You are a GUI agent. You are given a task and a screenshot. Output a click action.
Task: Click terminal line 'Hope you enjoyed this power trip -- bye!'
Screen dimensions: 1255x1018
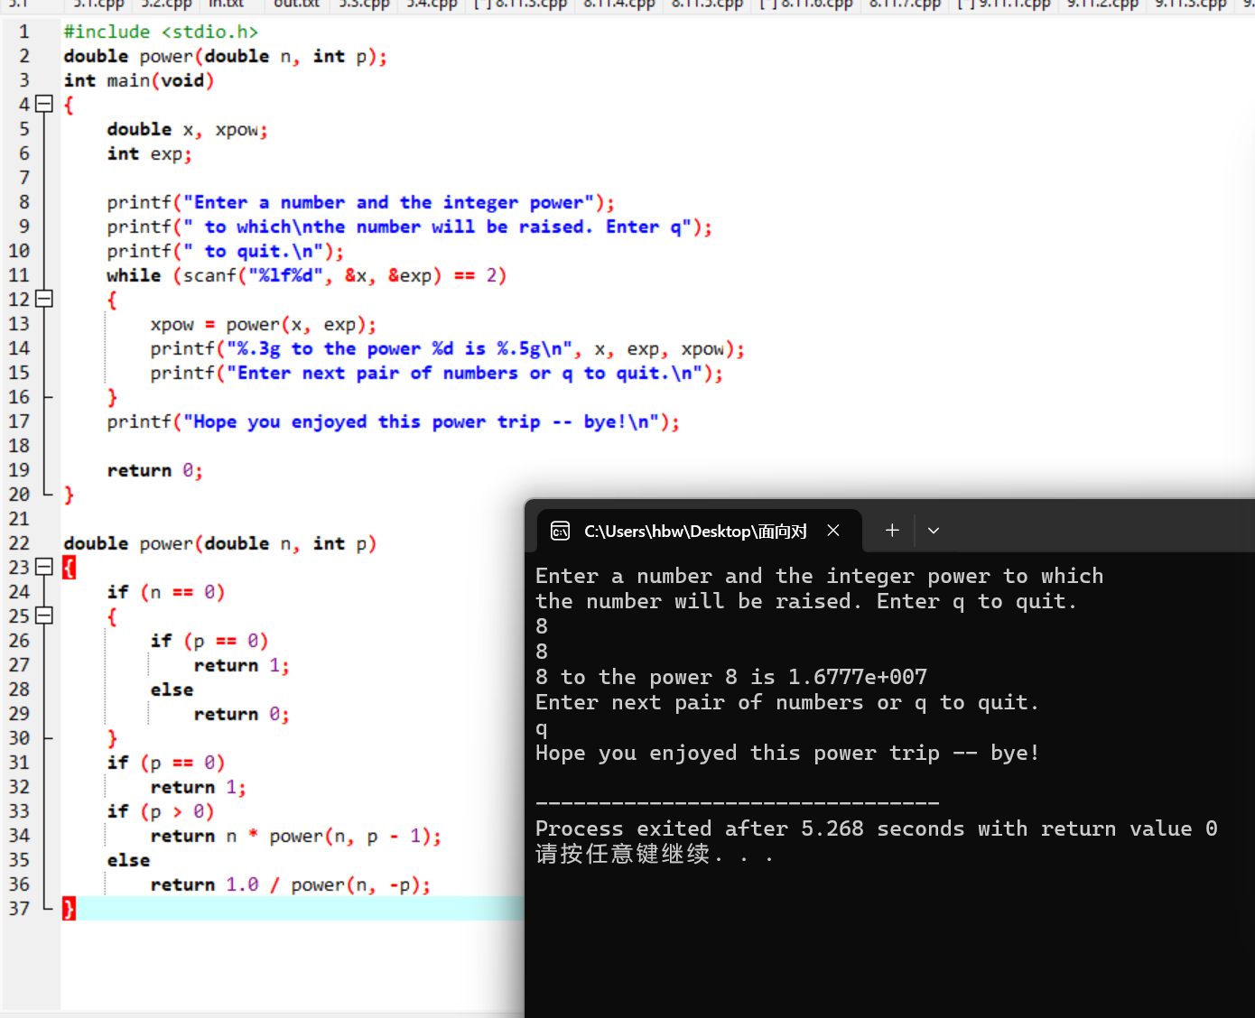[787, 753]
